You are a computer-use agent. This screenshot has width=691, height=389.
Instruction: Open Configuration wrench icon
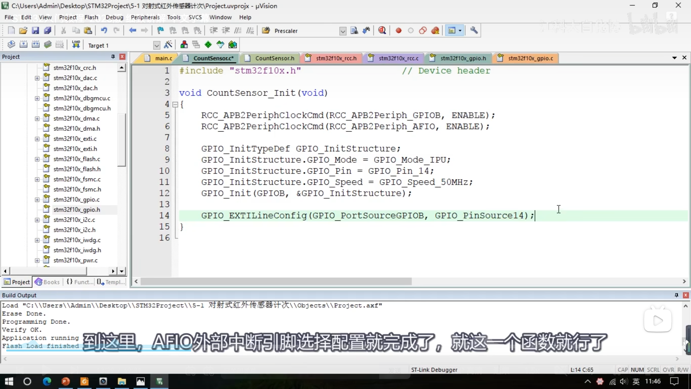(474, 31)
